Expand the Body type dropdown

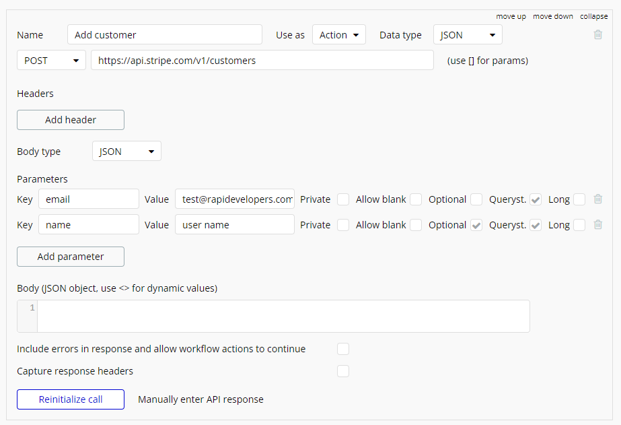(x=126, y=152)
